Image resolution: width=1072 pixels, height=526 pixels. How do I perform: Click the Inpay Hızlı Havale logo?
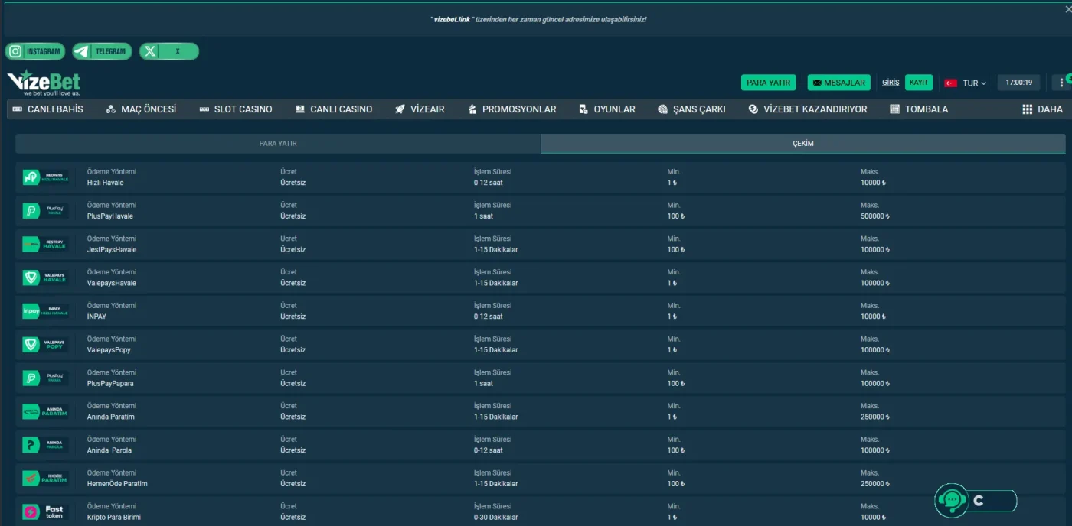(45, 311)
